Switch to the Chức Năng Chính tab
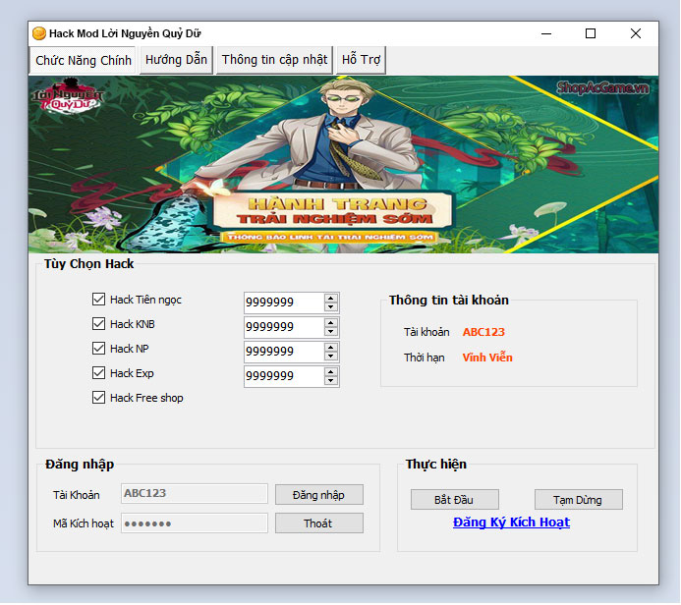 coord(83,60)
